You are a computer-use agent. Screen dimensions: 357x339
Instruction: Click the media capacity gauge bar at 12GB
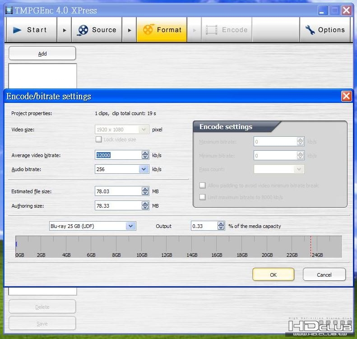(x=167, y=246)
